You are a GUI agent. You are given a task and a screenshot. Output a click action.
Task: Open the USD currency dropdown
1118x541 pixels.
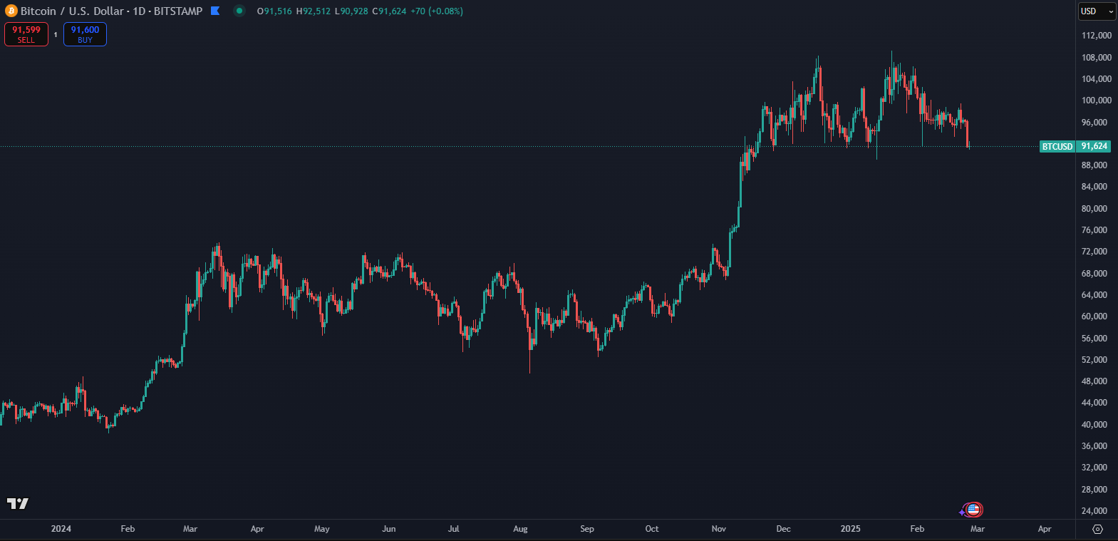(x=1096, y=11)
